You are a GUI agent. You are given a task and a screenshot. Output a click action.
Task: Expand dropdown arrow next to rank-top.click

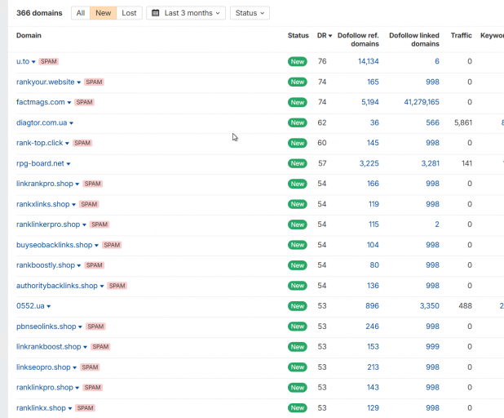[67, 144]
